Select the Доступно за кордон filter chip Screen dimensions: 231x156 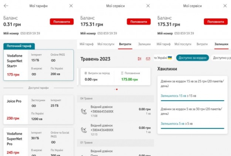point(192,58)
